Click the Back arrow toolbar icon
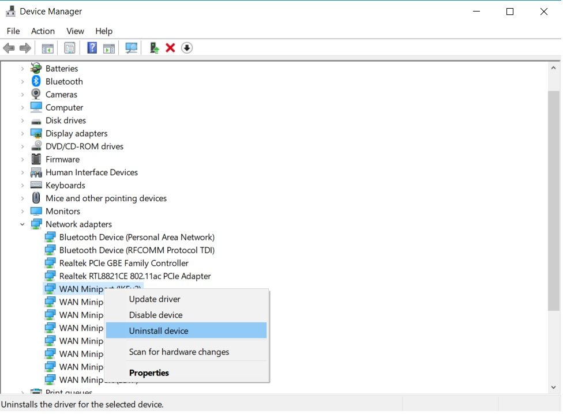The width and height of the screenshot is (563, 414). (x=9, y=48)
